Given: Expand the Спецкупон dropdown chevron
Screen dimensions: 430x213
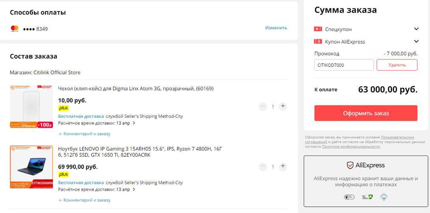Looking at the screenshot, I should click(416, 29).
